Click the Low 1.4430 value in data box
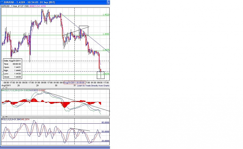Screen dimensions: 243x149 pyautogui.click(x=17, y=74)
